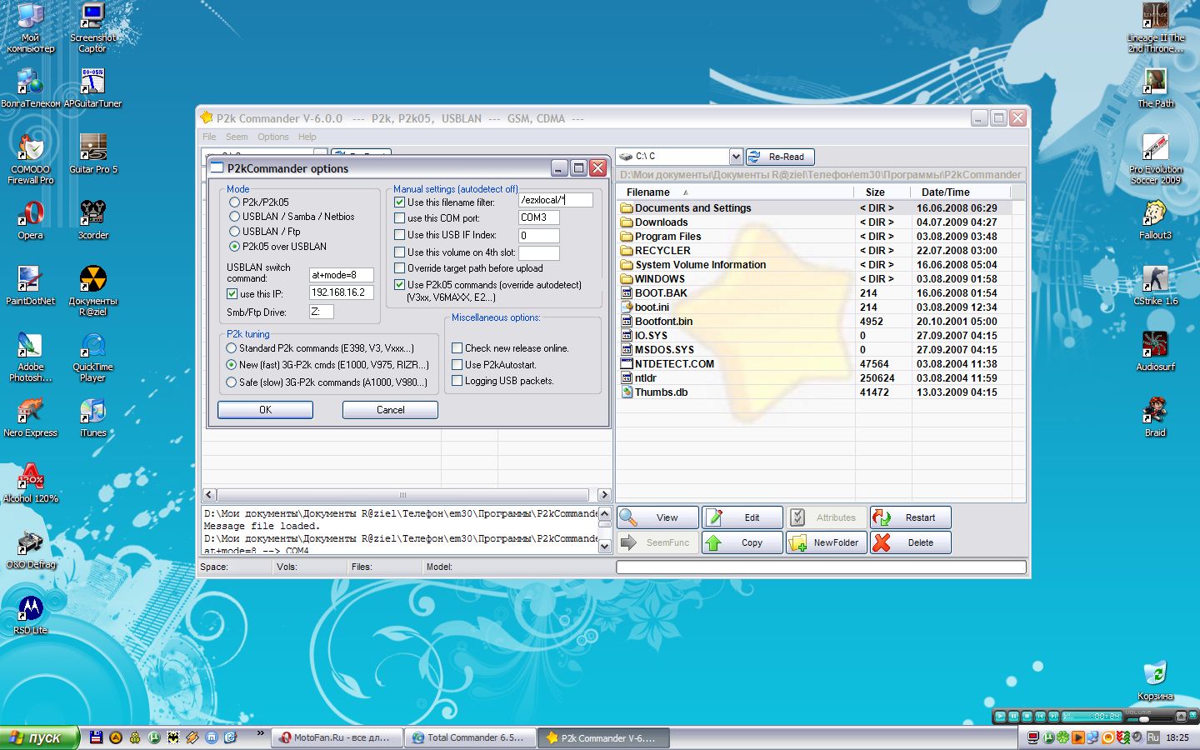
Task: Open the File menu
Action: pos(209,137)
